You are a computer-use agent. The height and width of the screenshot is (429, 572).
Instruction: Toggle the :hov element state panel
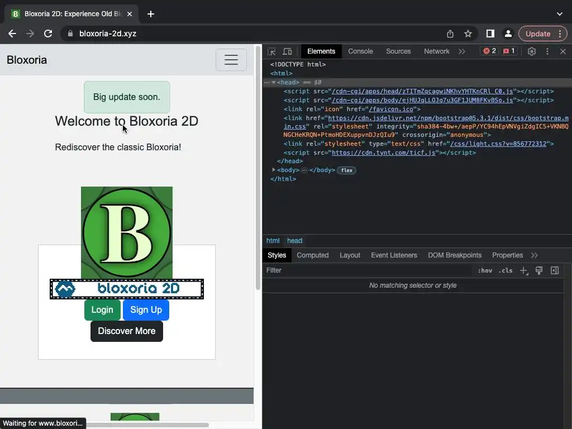[x=485, y=271]
